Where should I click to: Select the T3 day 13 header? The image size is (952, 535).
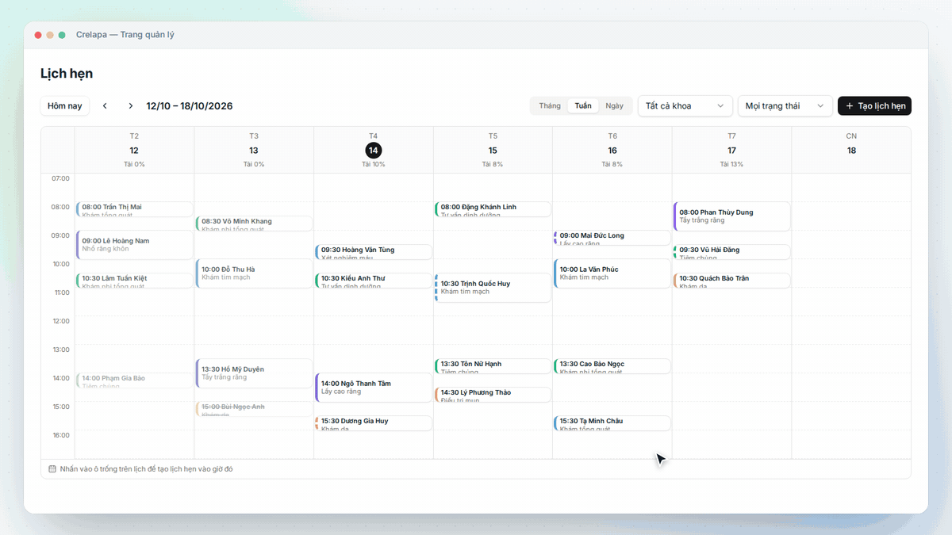[x=254, y=151]
